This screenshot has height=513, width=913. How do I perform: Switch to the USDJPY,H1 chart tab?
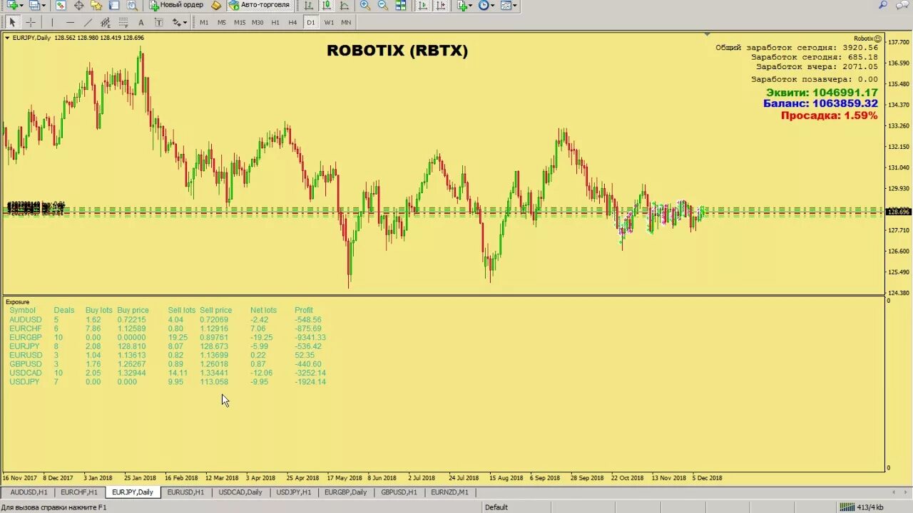pos(293,492)
